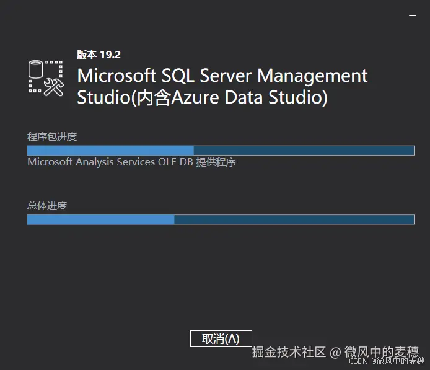430x370 pixels.
Task: Click the filled portion of package progress
Action: (110, 150)
